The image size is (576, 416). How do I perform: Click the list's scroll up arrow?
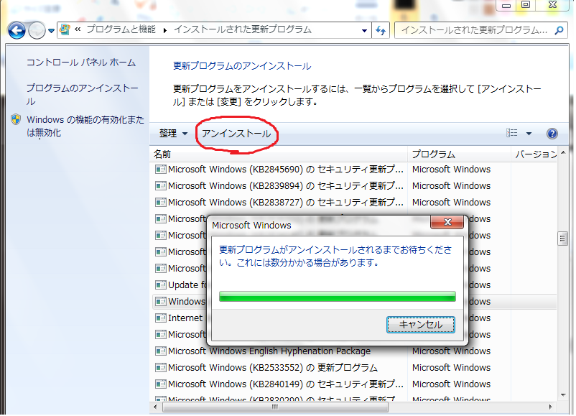[563, 152]
